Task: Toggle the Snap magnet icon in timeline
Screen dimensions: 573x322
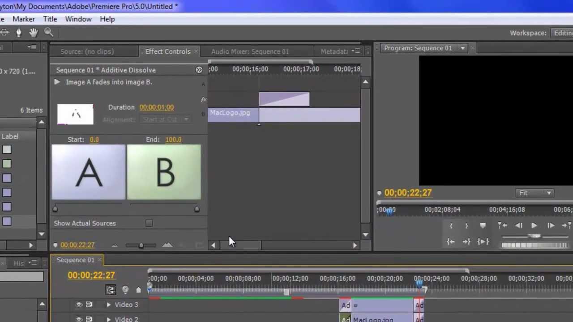Action: (111, 290)
